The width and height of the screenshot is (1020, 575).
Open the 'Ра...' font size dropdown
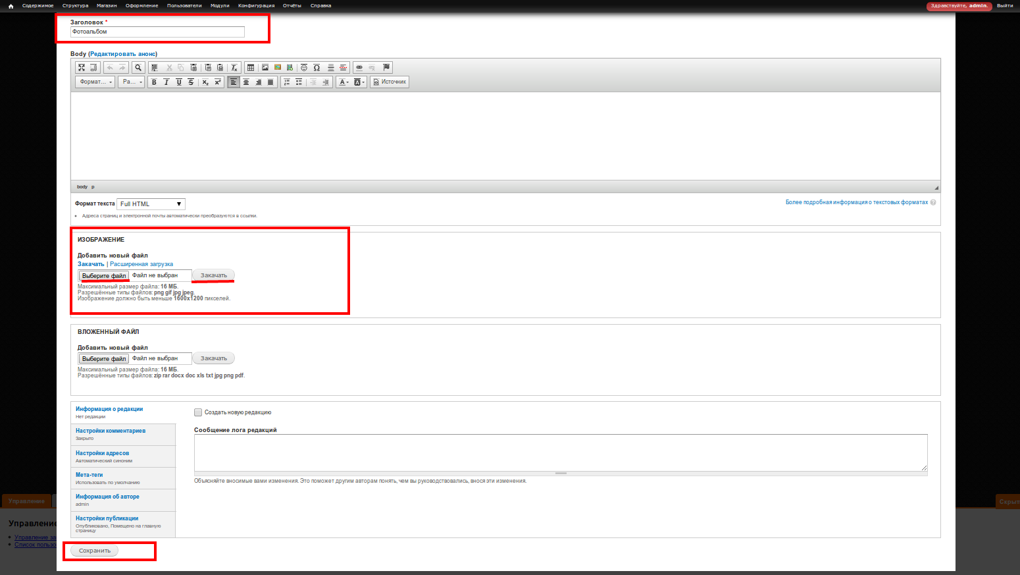tap(132, 82)
